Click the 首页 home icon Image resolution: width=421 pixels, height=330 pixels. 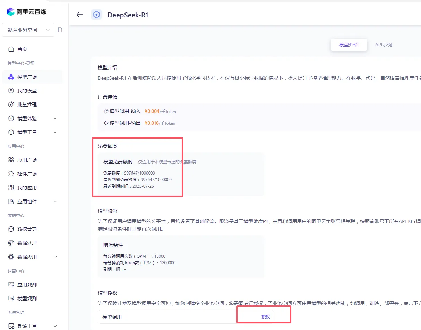pyautogui.click(x=11, y=49)
